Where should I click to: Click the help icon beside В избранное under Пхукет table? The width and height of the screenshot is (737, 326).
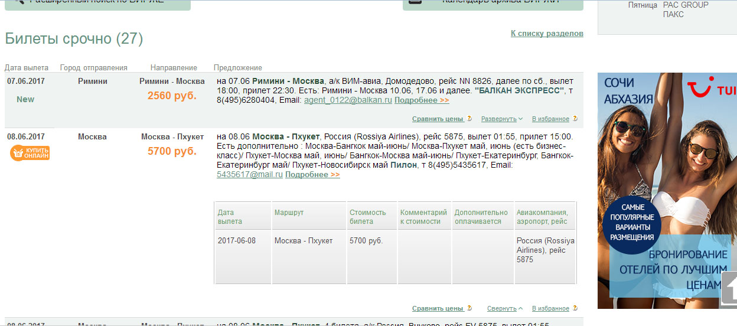(x=575, y=308)
